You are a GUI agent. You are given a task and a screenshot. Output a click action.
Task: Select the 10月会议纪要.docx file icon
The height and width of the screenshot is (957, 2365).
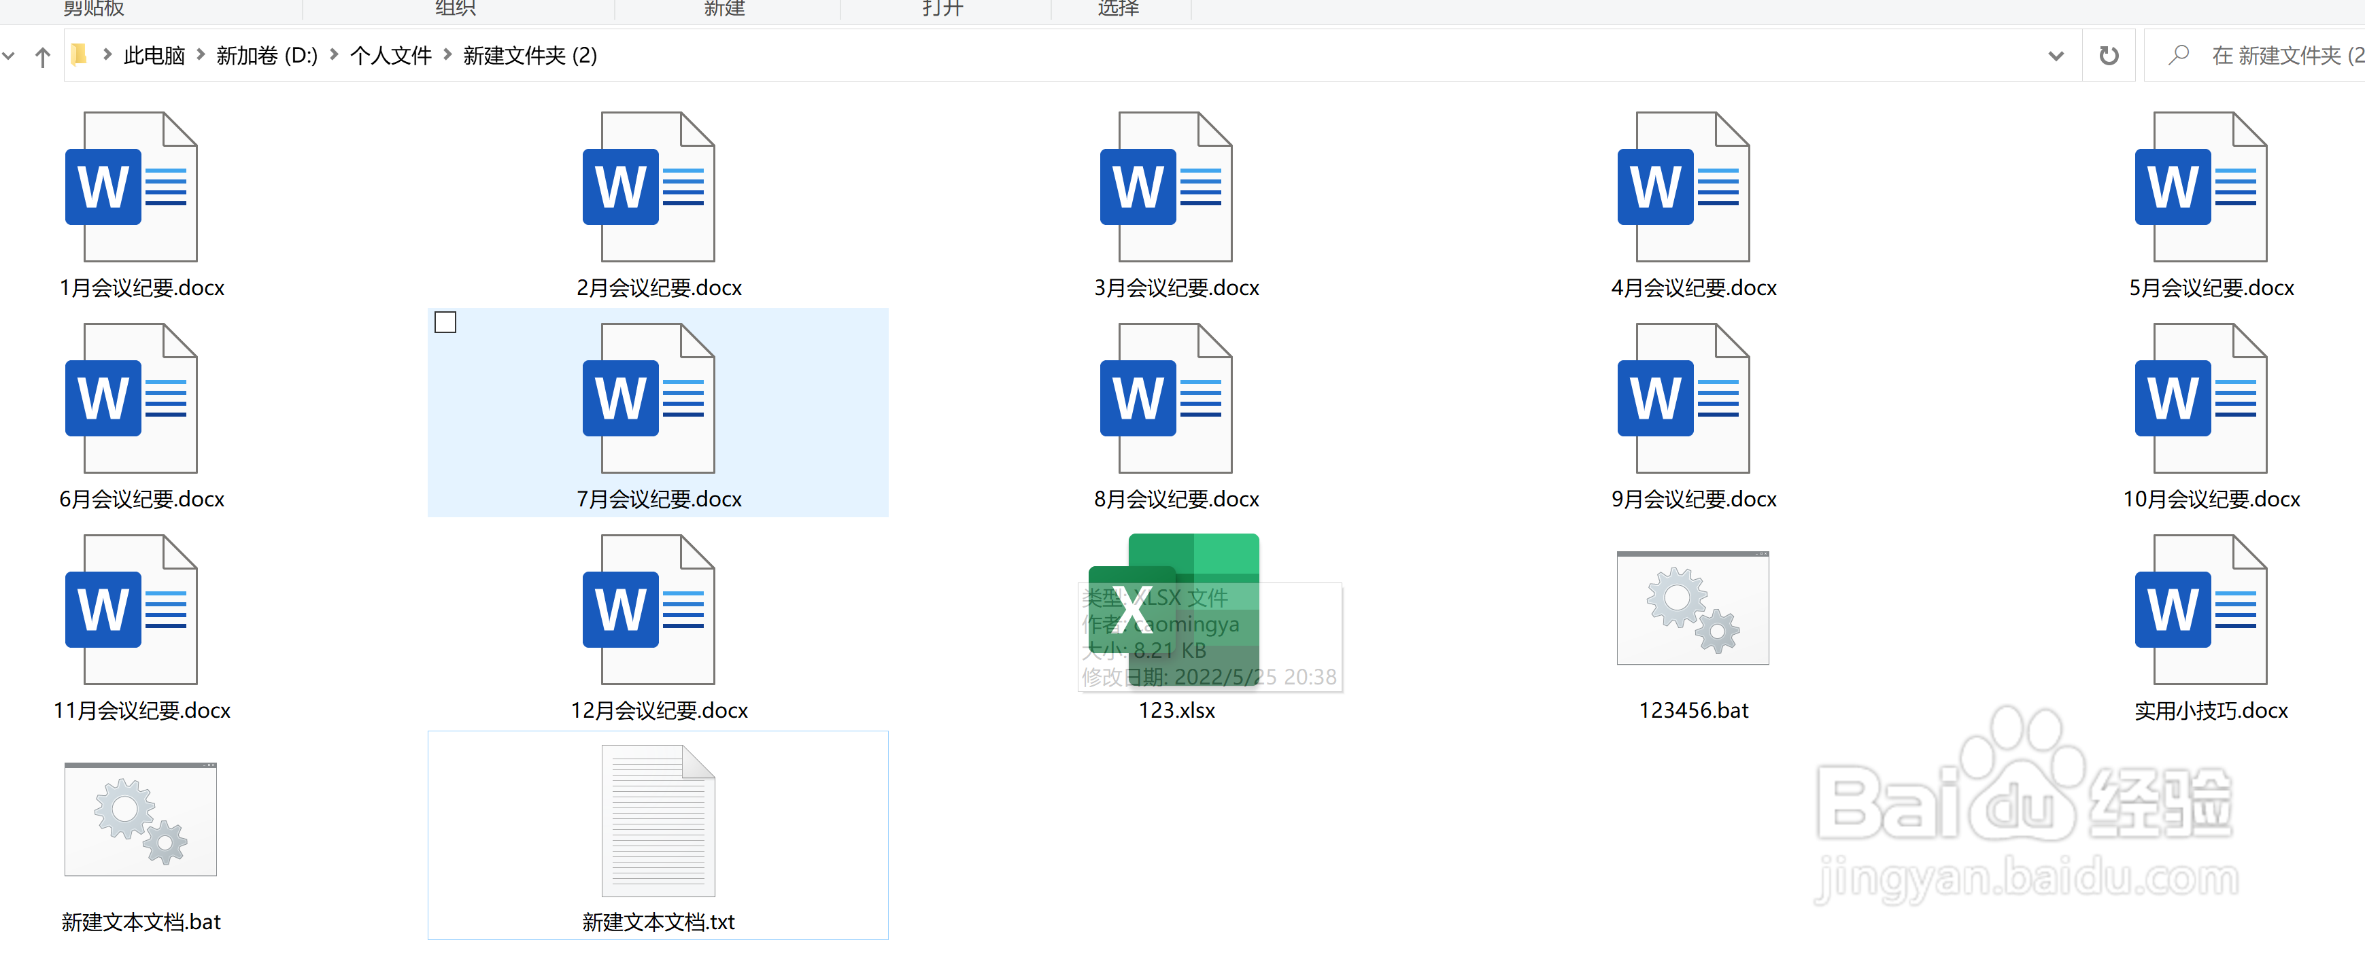point(2200,399)
